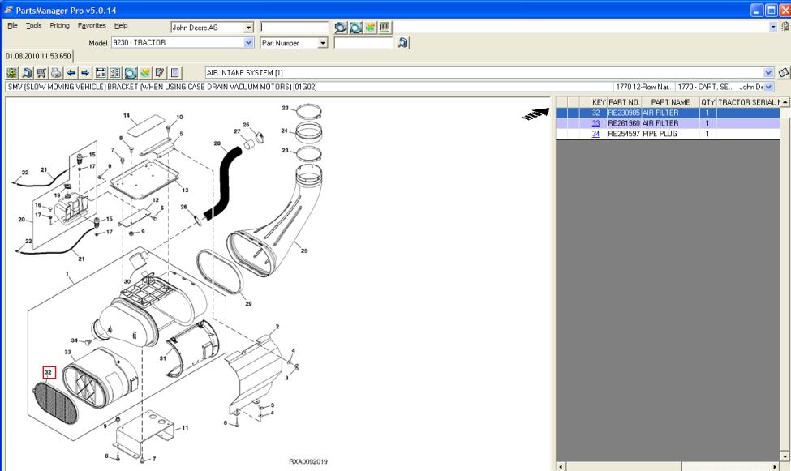The image size is (791, 471).
Task: Click the parts list scroll right arrow
Action: click(x=776, y=466)
